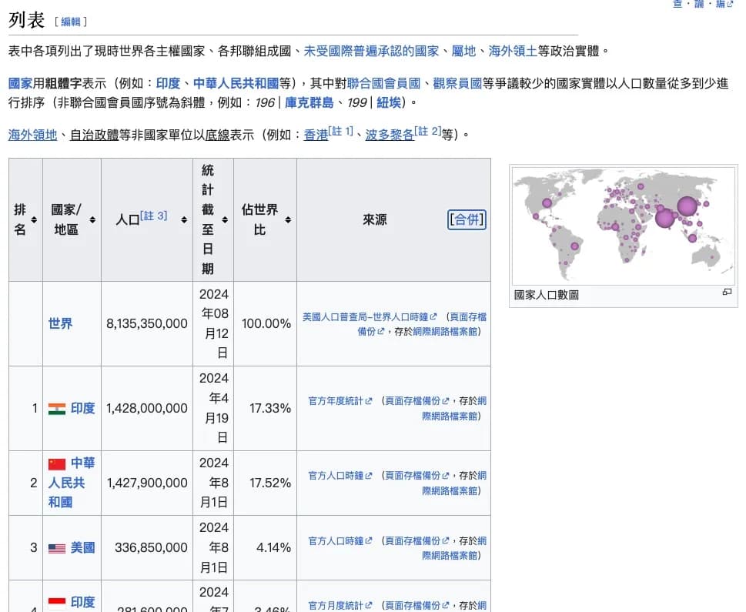This screenshot has height=612, width=746.
Task: Select China population 1,427,900,000 cell
Action: pos(147,483)
